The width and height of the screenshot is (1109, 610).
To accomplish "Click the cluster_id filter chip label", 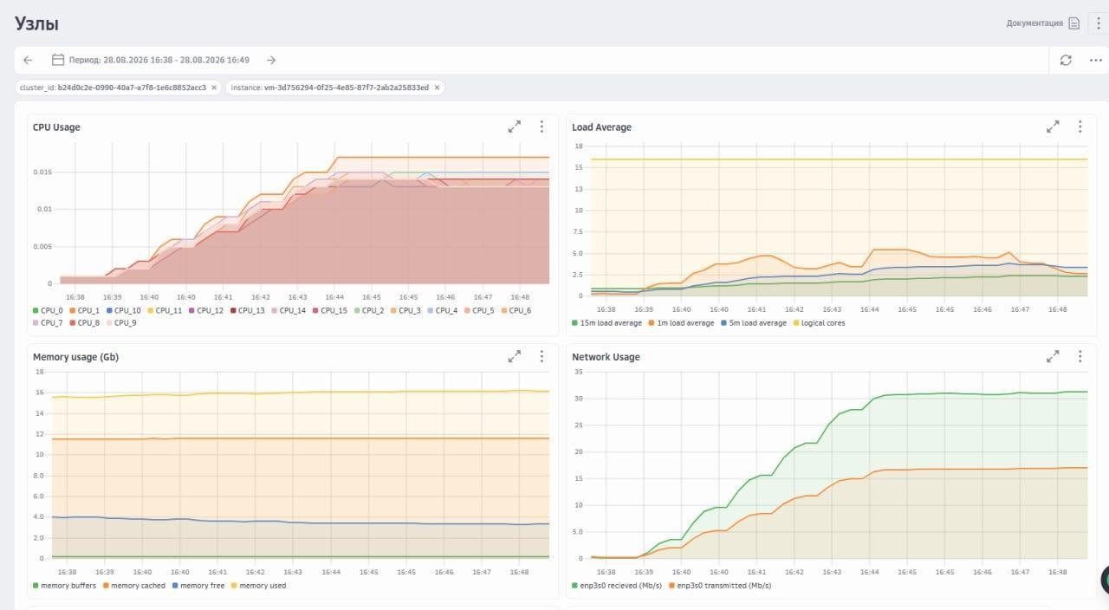I will 113,88.
